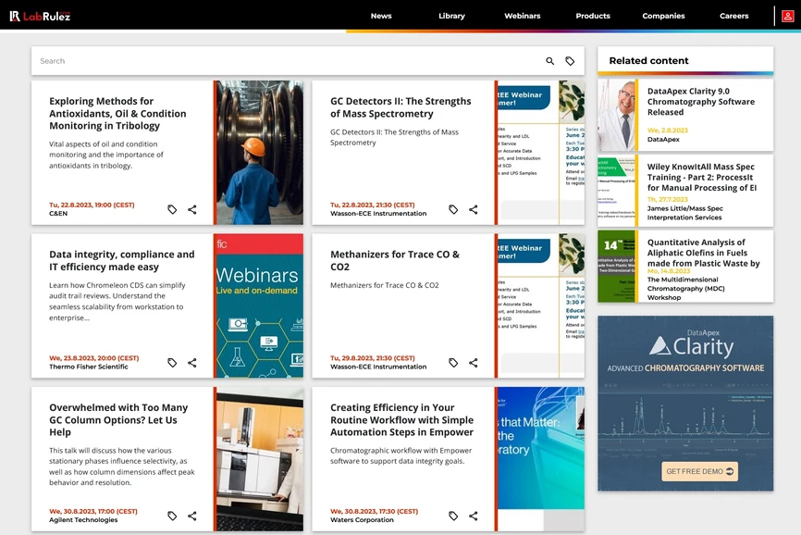
Task: Click GET FREE DEMO button
Action: click(x=699, y=471)
